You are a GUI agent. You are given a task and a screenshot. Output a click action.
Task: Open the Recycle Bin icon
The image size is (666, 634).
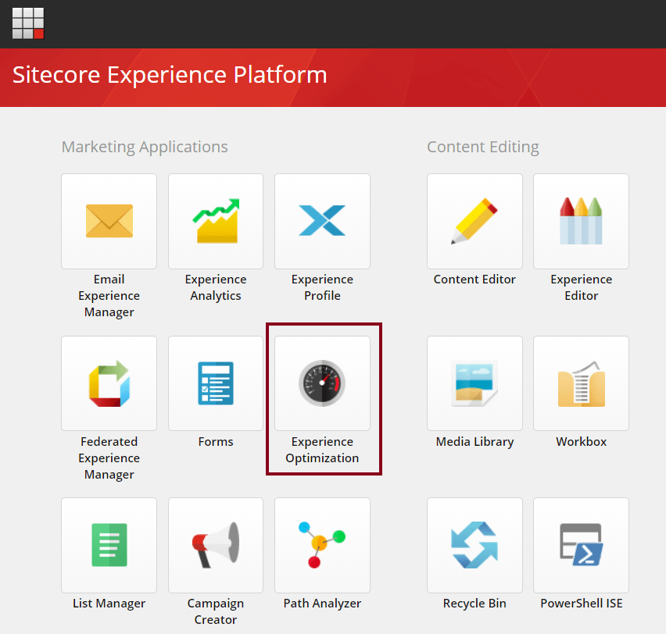(474, 545)
